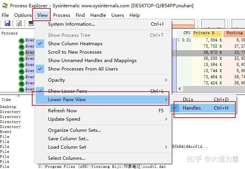Viewport: 245px width, 169px height.
Task: Expand the Load Column Set submenu
Action: pyautogui.click(x=103, y=147)
